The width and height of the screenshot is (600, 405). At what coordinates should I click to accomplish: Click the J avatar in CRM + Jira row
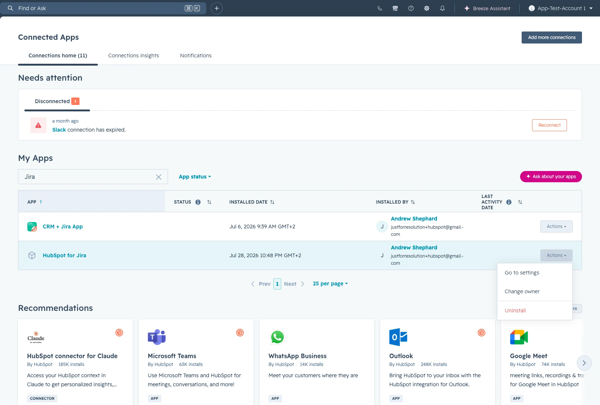click(x=382, y=226)
